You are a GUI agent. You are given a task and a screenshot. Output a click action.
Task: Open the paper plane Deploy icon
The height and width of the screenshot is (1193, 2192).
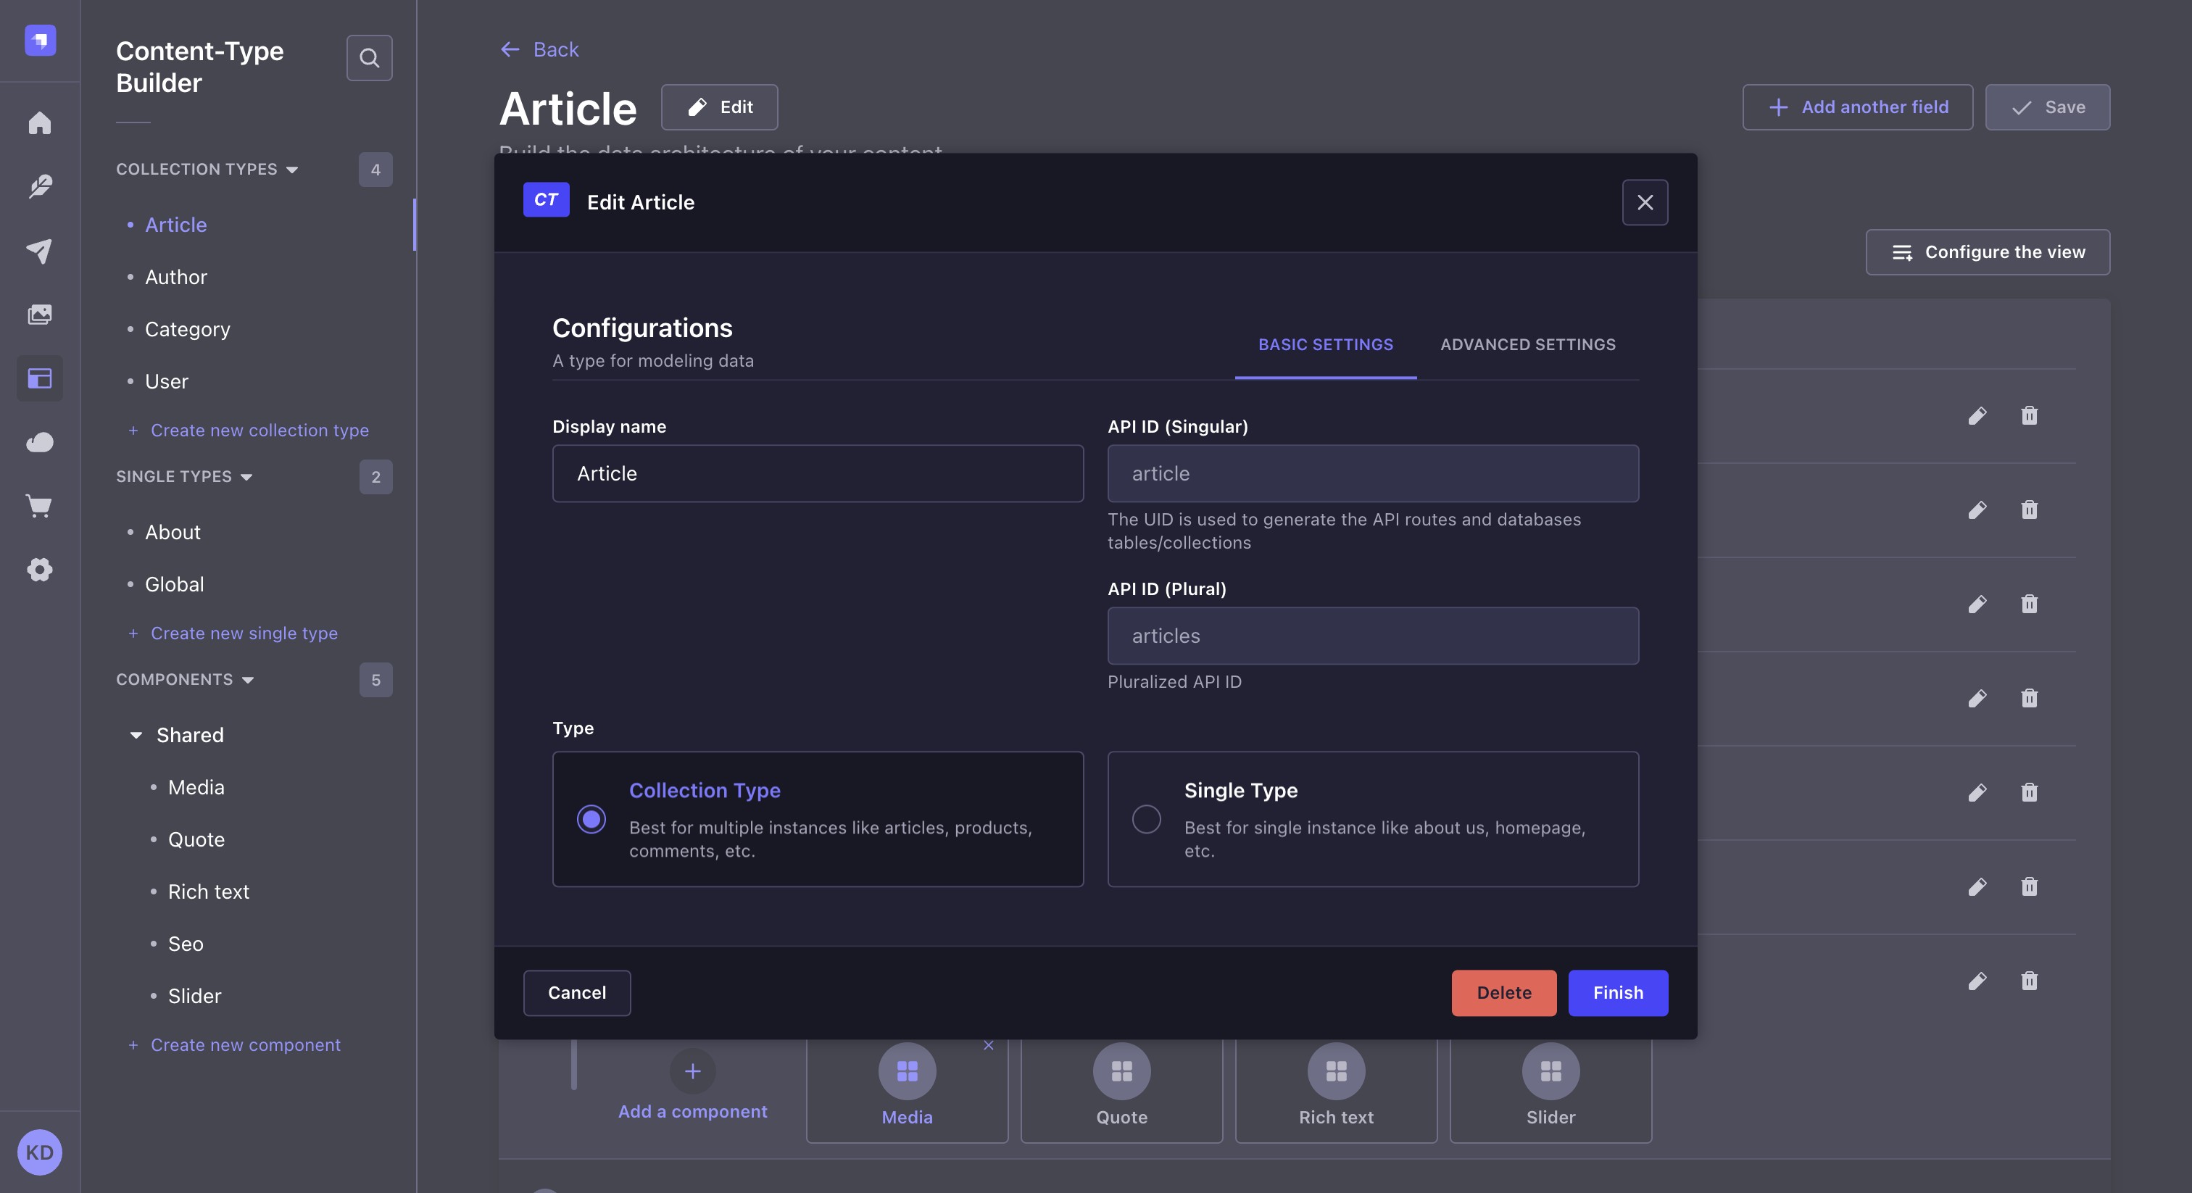[40, 250]
